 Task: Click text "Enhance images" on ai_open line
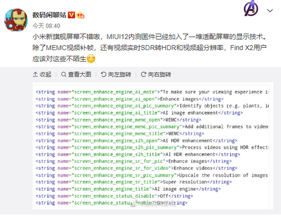coord(179,99)
